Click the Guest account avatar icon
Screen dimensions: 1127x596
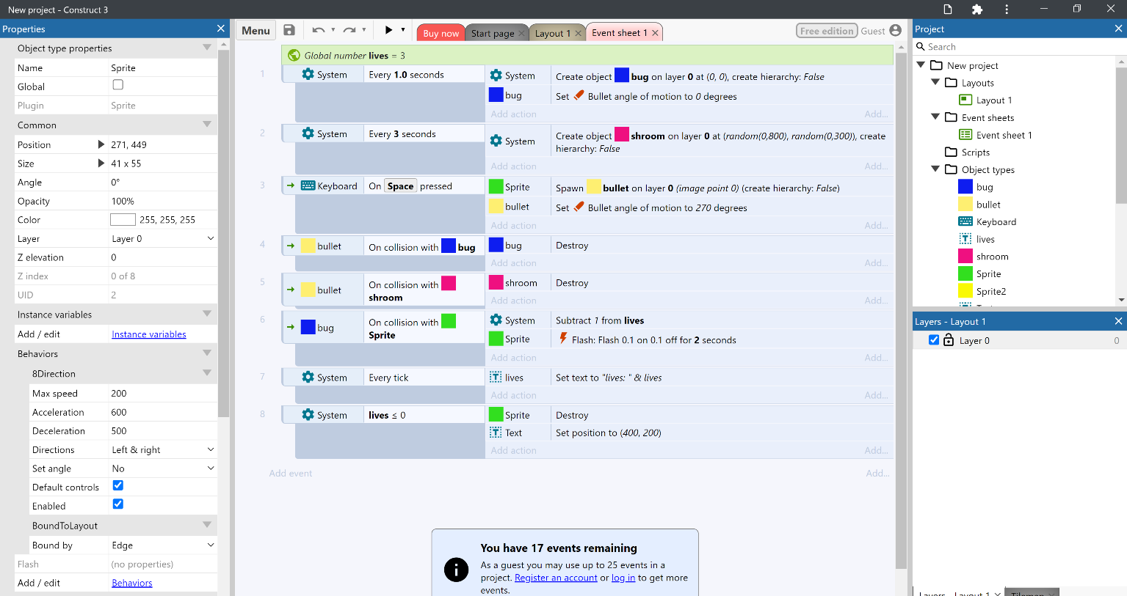coord(895,30)
